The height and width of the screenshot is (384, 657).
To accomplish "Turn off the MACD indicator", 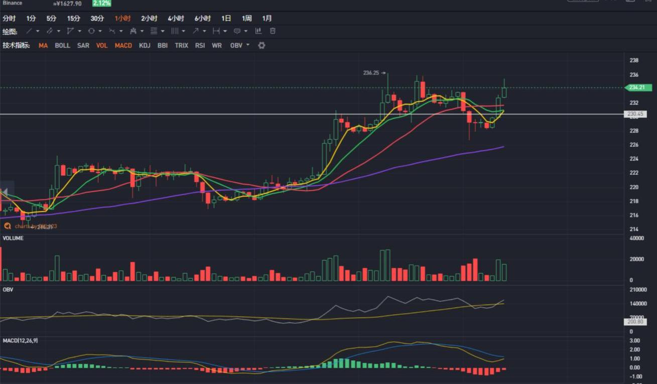I will (123, 46).
